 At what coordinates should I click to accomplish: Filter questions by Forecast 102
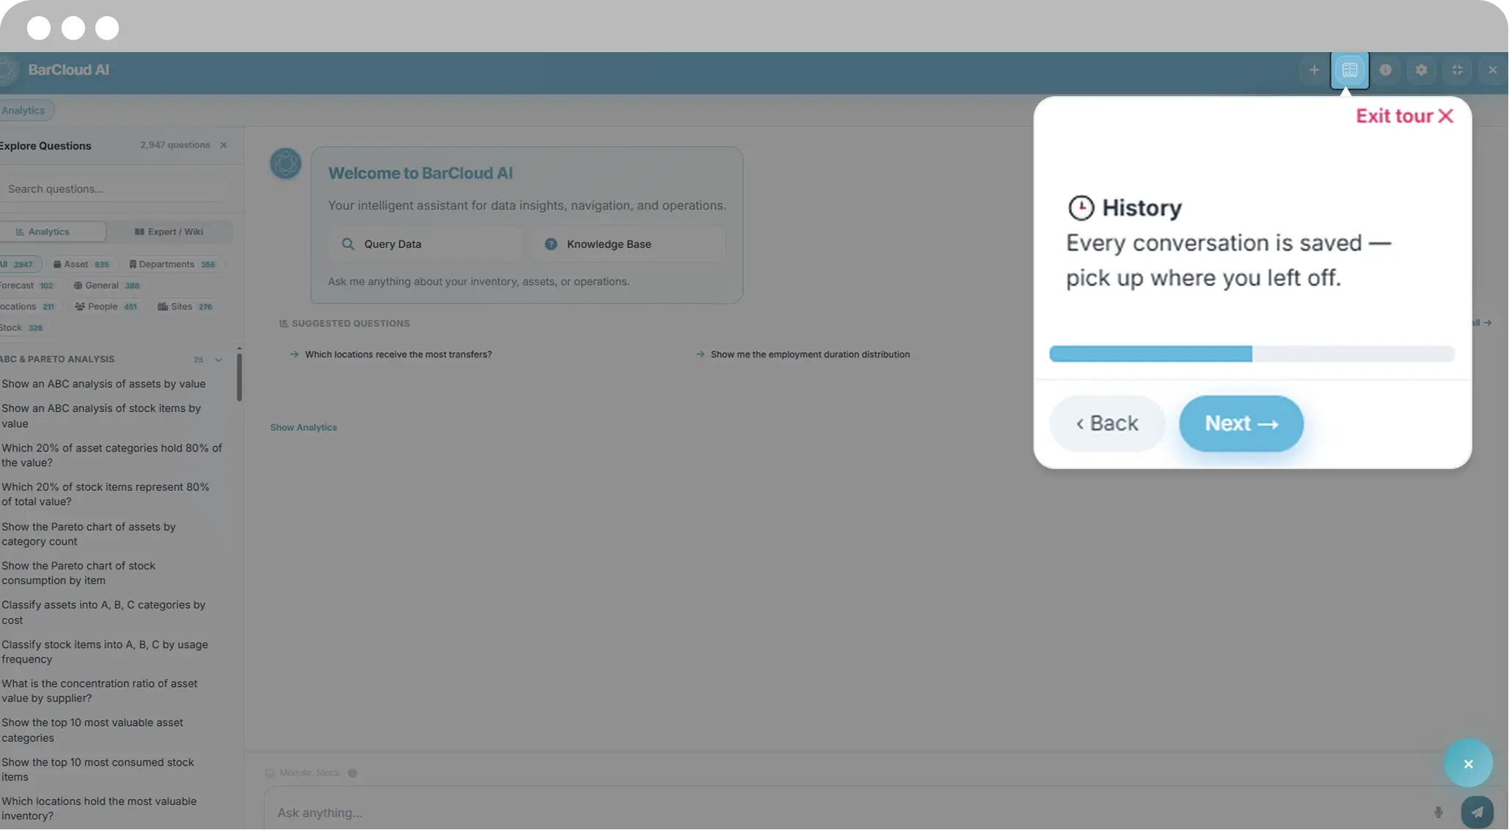pos(27,285)
